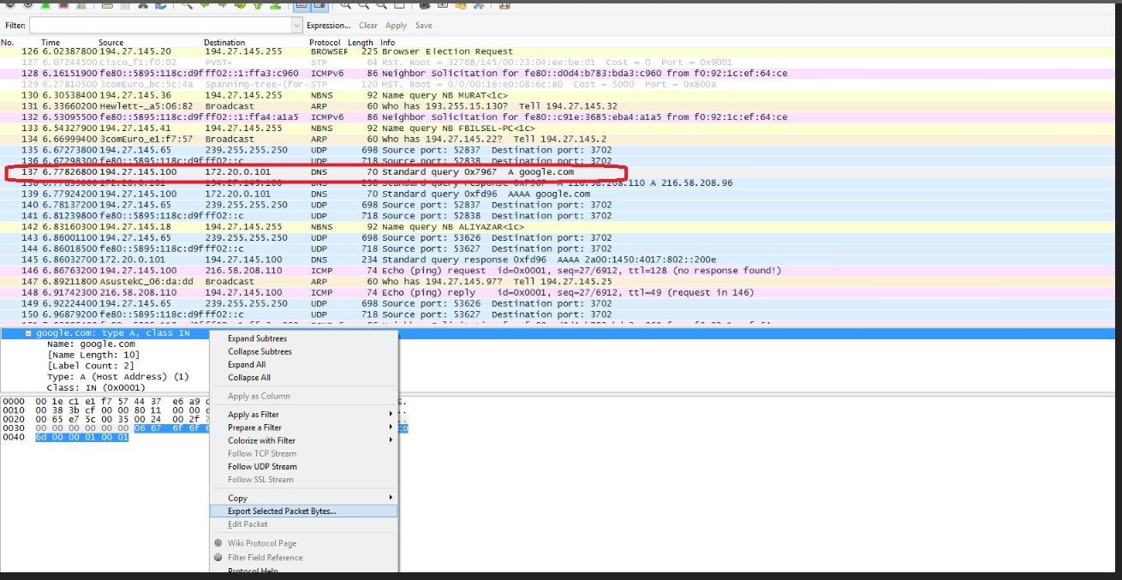Select the '[Name Length: 10]' detail line
Screen dimensions: 1122x580
93,355
